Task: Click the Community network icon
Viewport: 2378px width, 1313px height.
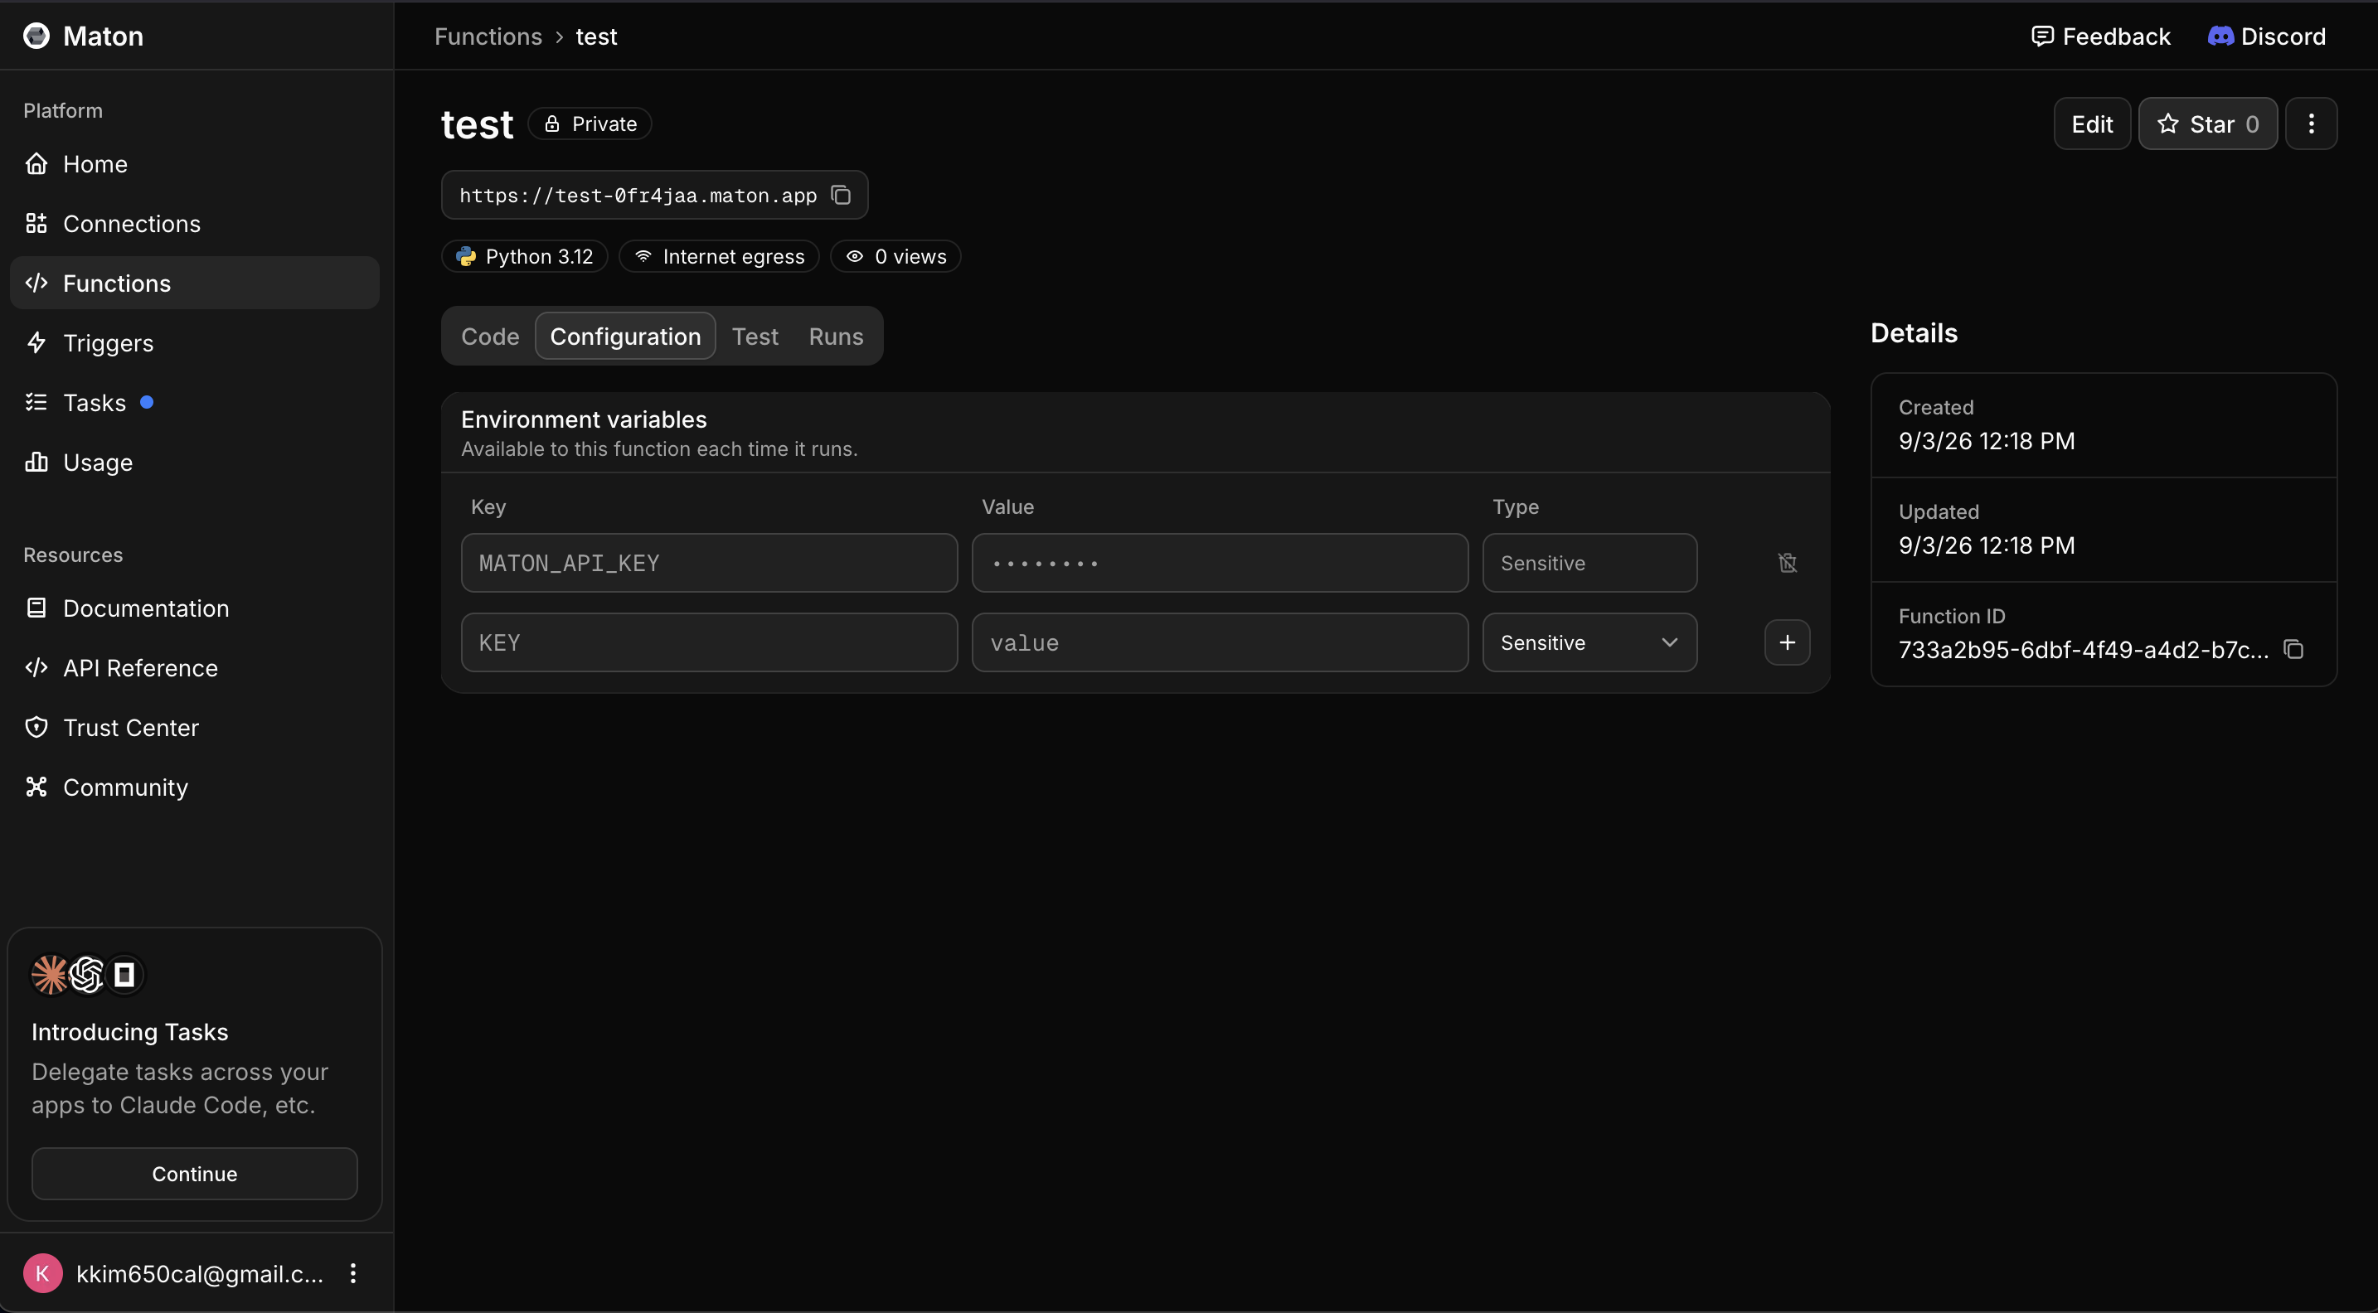Action: [x=36, y=787]
